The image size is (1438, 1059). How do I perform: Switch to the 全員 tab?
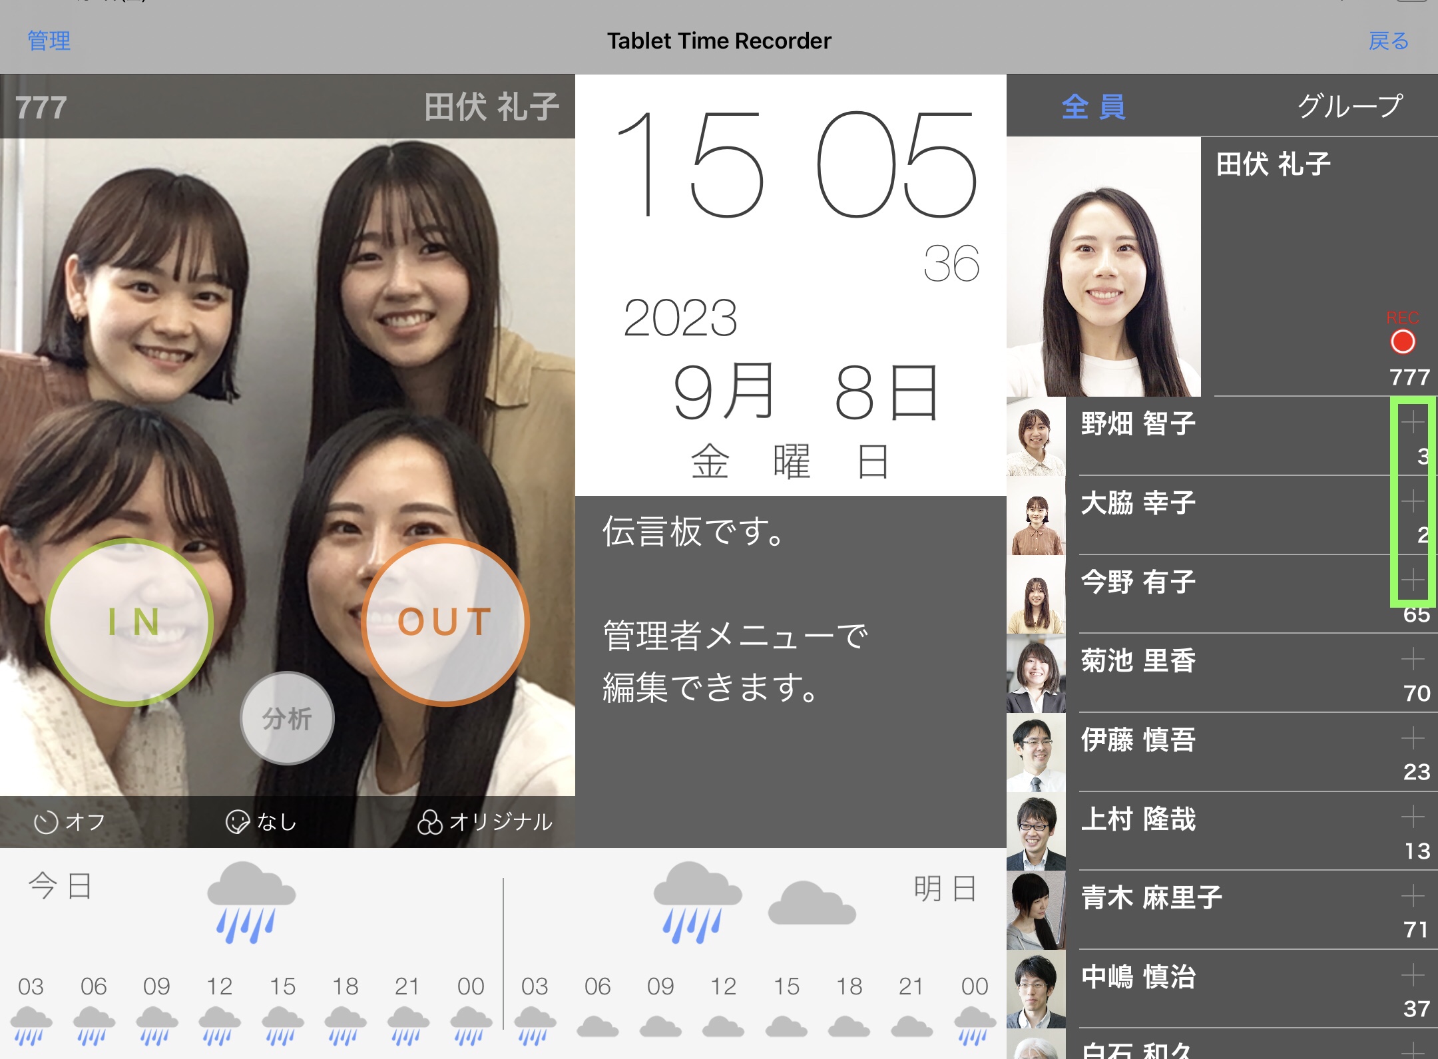(1094, 106)
